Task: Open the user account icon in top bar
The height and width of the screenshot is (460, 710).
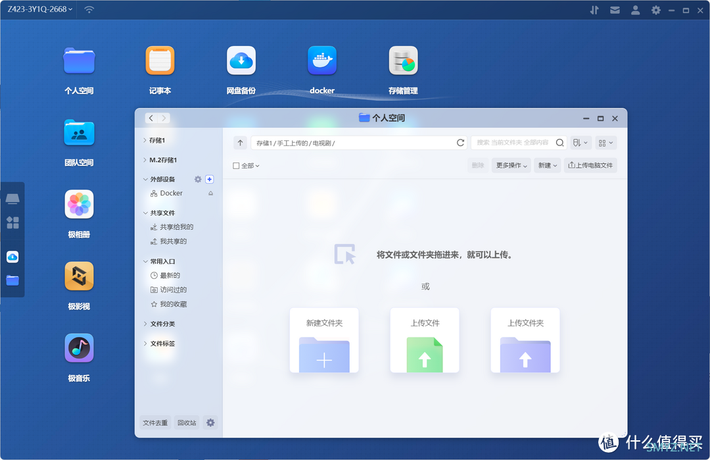Action: tap(635, 10)
